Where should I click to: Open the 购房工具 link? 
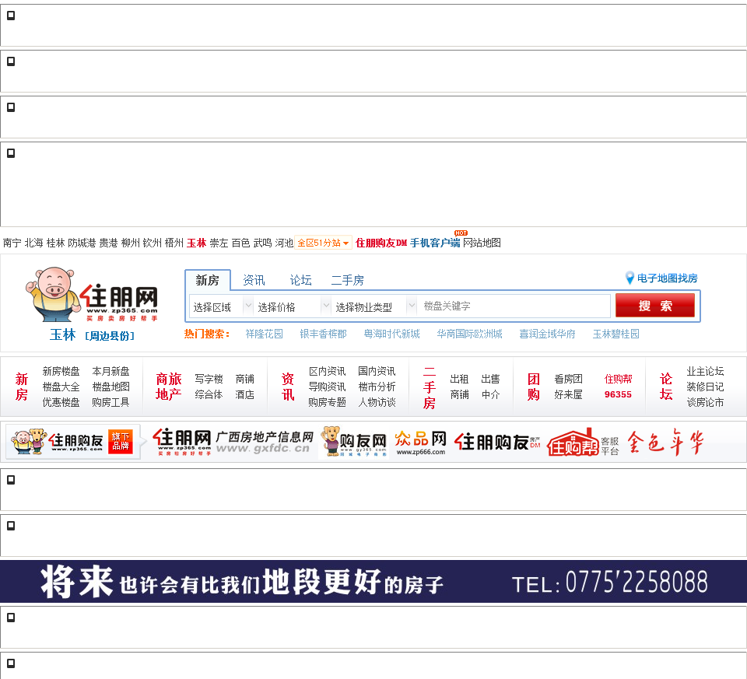110,402
